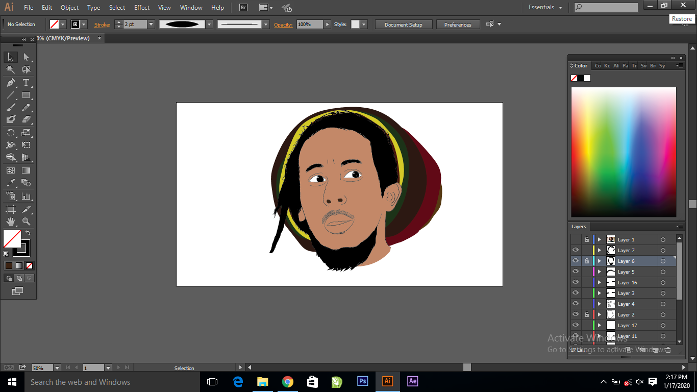Click the Document Setup button
The height and width of the screenshot is (392, 697).
[x=403, y=24]
